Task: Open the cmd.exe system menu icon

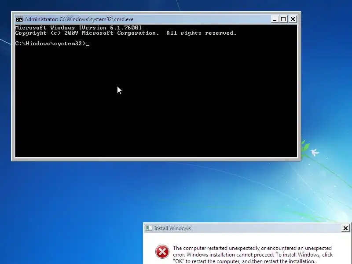Action: [x=19, y=19]
